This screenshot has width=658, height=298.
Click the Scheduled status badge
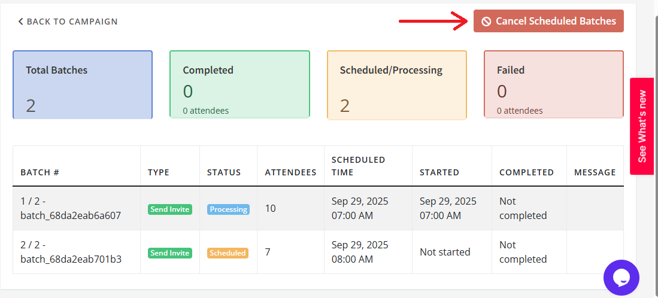(228, 253)
